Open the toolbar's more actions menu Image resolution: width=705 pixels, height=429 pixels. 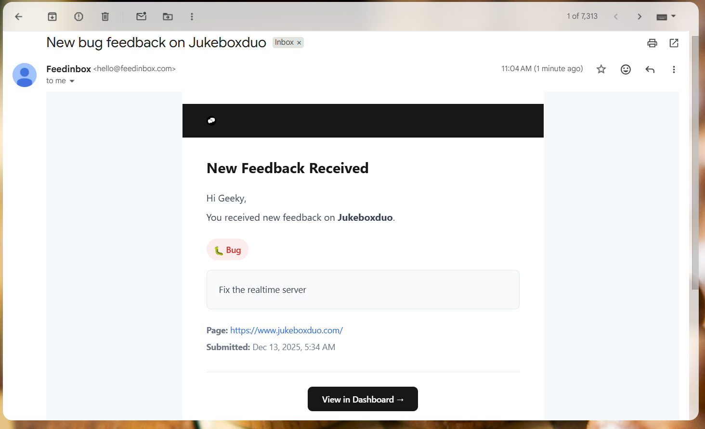tap(192, 16)
